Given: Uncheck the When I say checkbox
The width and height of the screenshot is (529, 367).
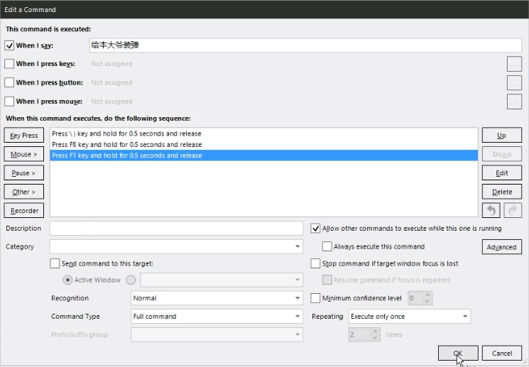Looking at the screenshot, I should 9,45.
